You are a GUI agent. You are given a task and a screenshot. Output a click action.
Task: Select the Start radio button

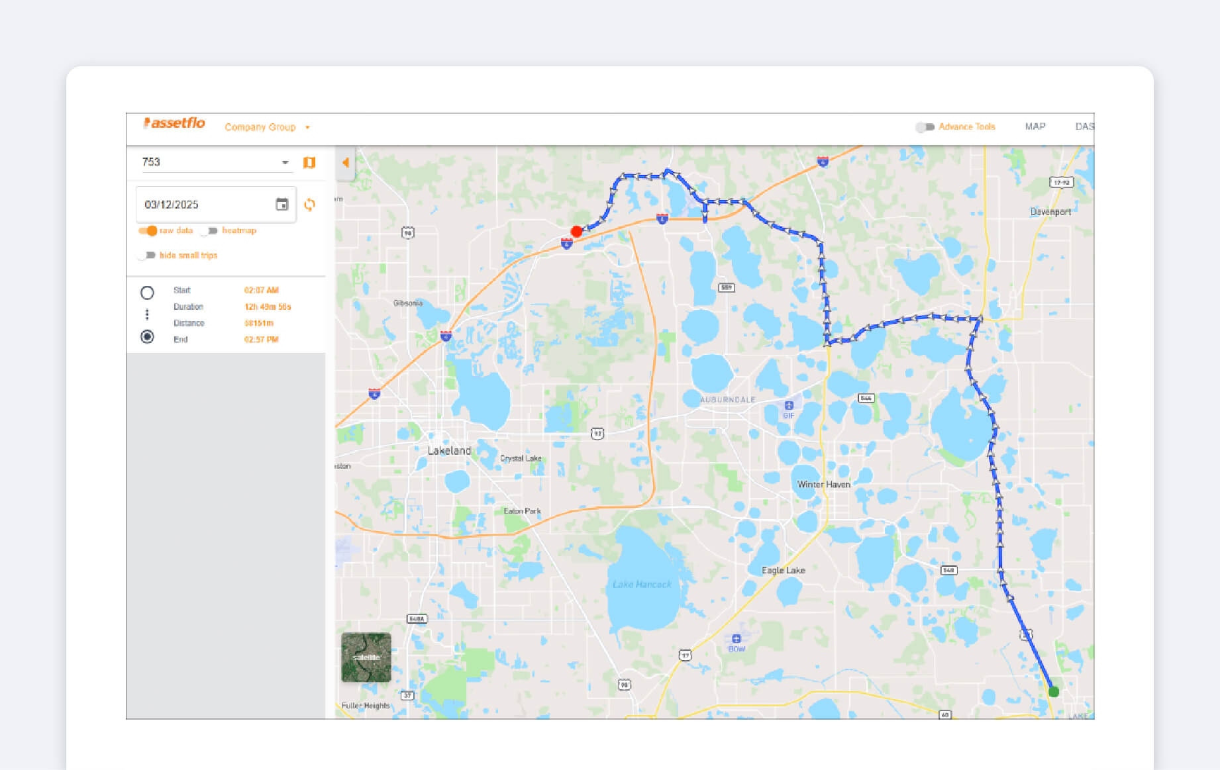pyautogui.click(x=147, y=291)
